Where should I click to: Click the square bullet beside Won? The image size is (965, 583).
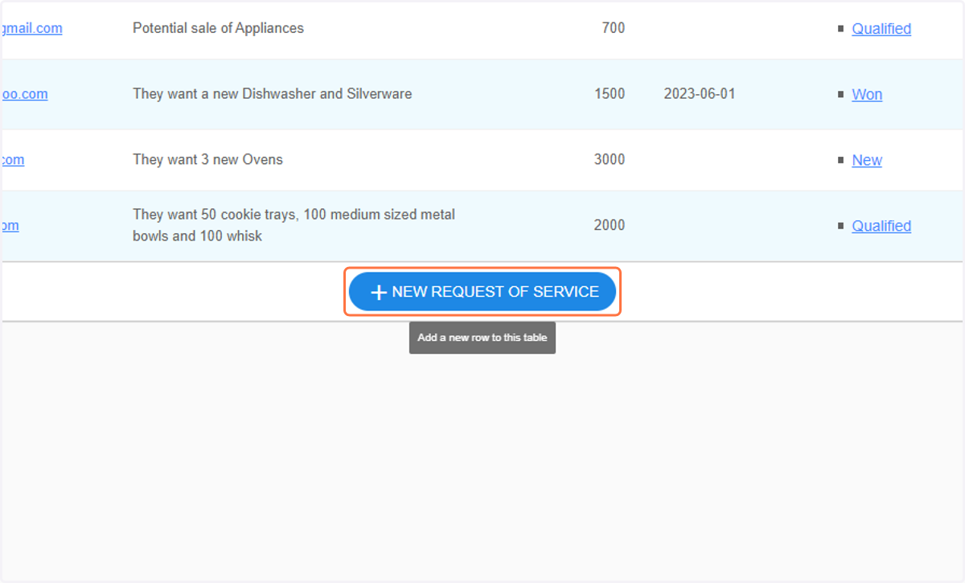pos(841,94)
